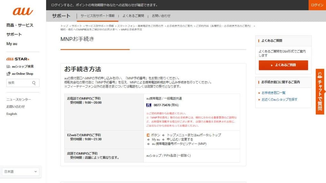Click the orange よくあるご質問 button
This screenshot has height=183, width=326.
(283, 65)
